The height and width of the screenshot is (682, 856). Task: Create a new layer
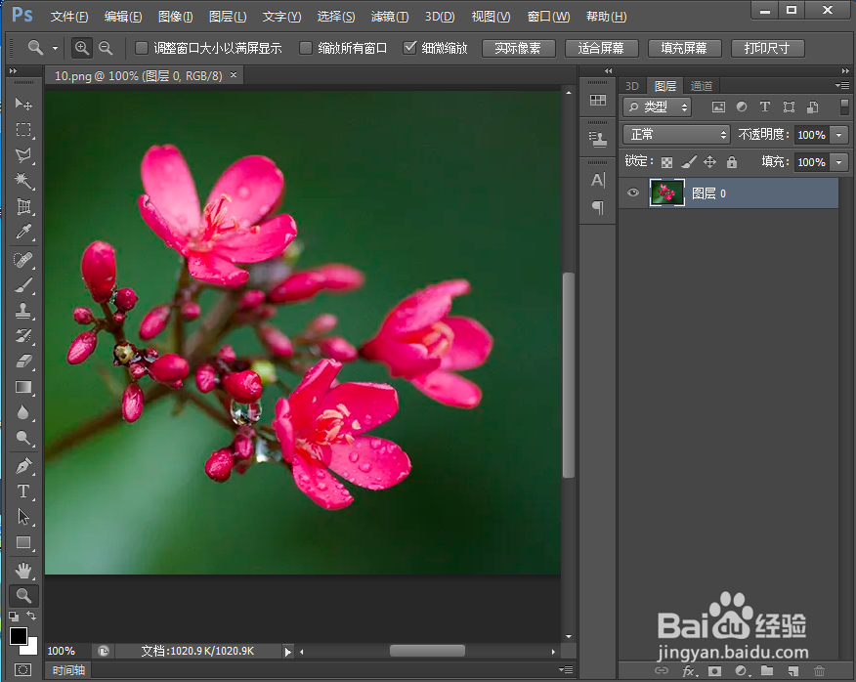793,670
